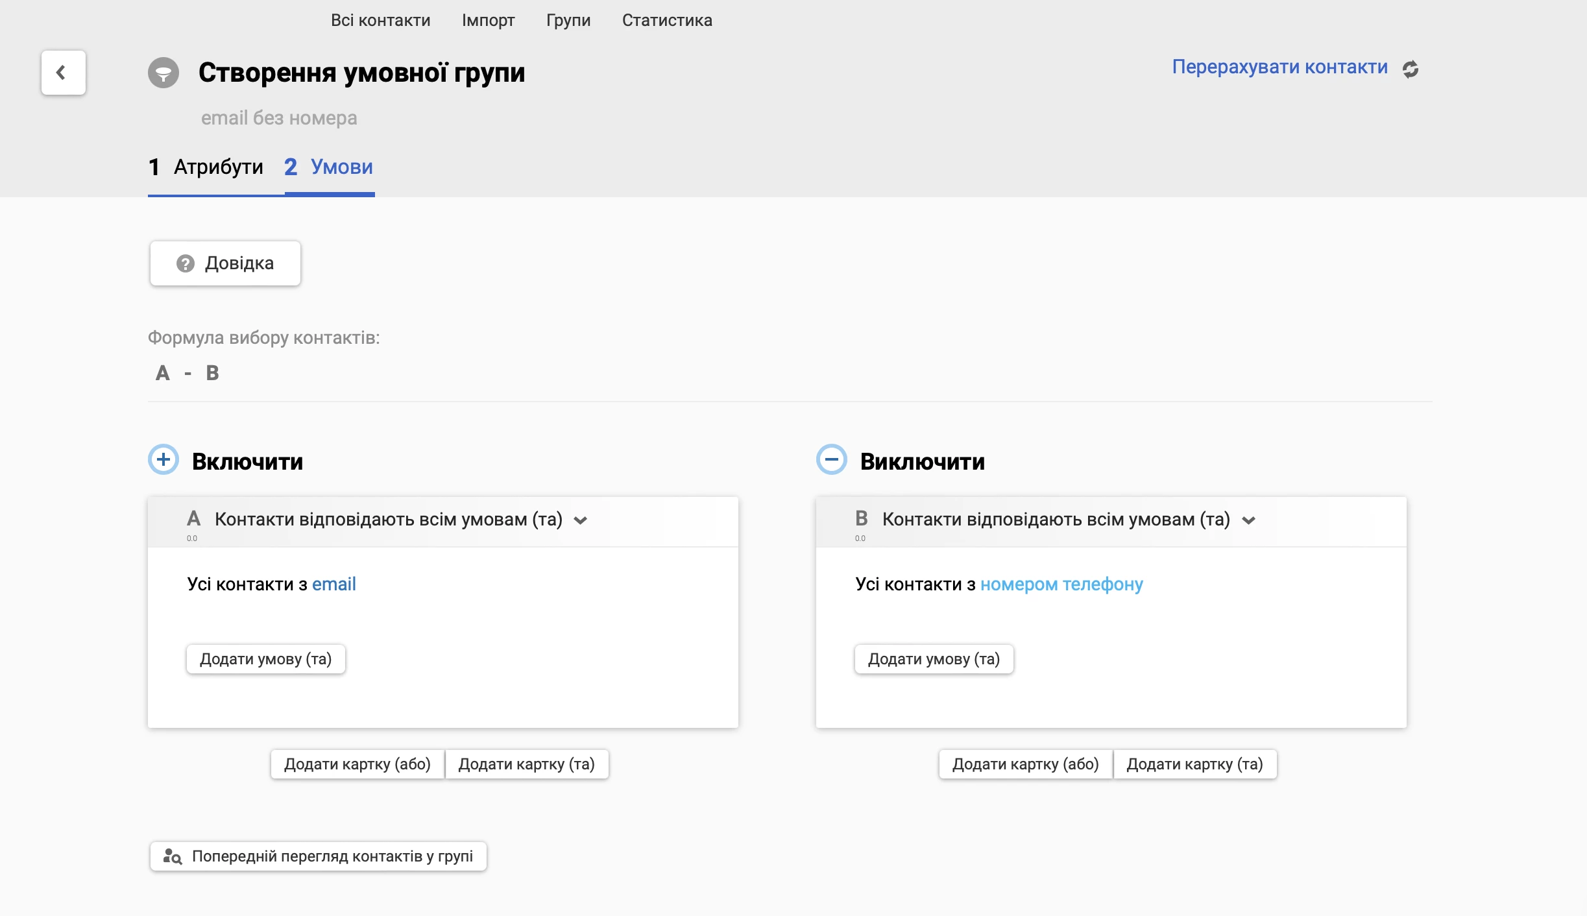Add card (або) under Виключити section
Image resolution: width=1587 pixels, height=916 pixels.
1025,764
